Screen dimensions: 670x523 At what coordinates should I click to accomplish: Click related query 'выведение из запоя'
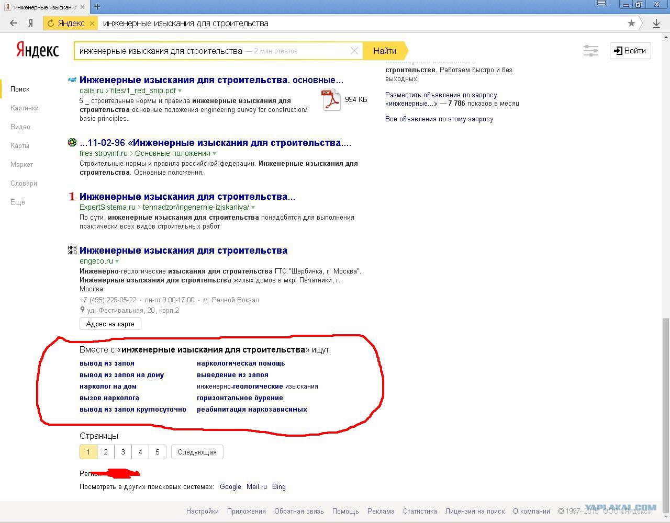(x=232, y=375)
